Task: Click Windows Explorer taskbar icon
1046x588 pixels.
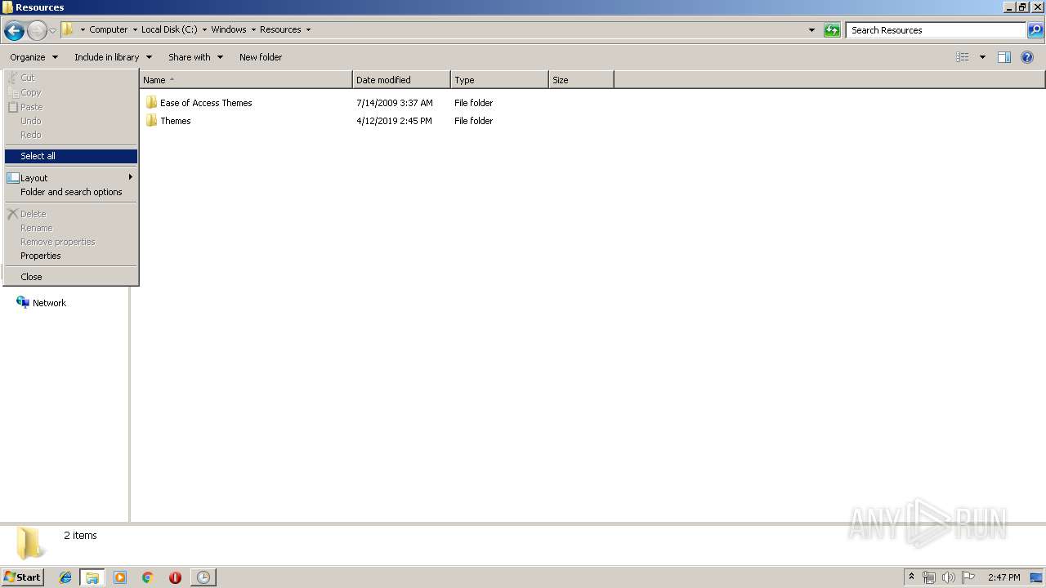Action: pyautogui.click(x=92, y=577)
